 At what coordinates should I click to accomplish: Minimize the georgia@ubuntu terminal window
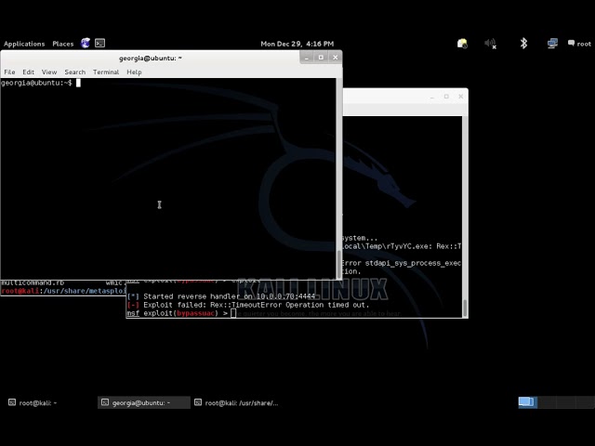(x=307, y=58)
